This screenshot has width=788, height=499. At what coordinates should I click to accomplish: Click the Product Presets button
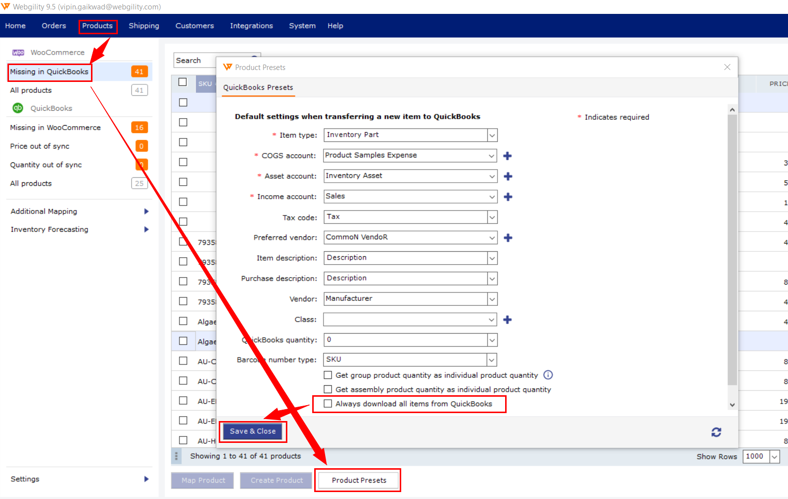click(x=359, y=480)
